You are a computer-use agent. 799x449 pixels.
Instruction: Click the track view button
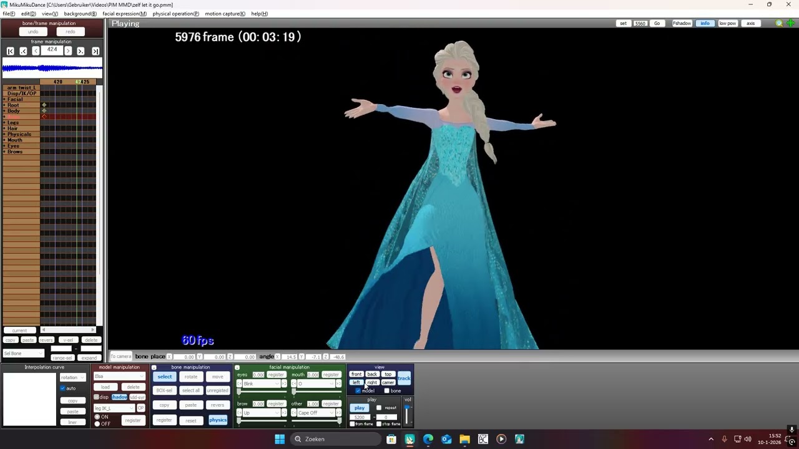pyautogui.click(x=404, y=378)
